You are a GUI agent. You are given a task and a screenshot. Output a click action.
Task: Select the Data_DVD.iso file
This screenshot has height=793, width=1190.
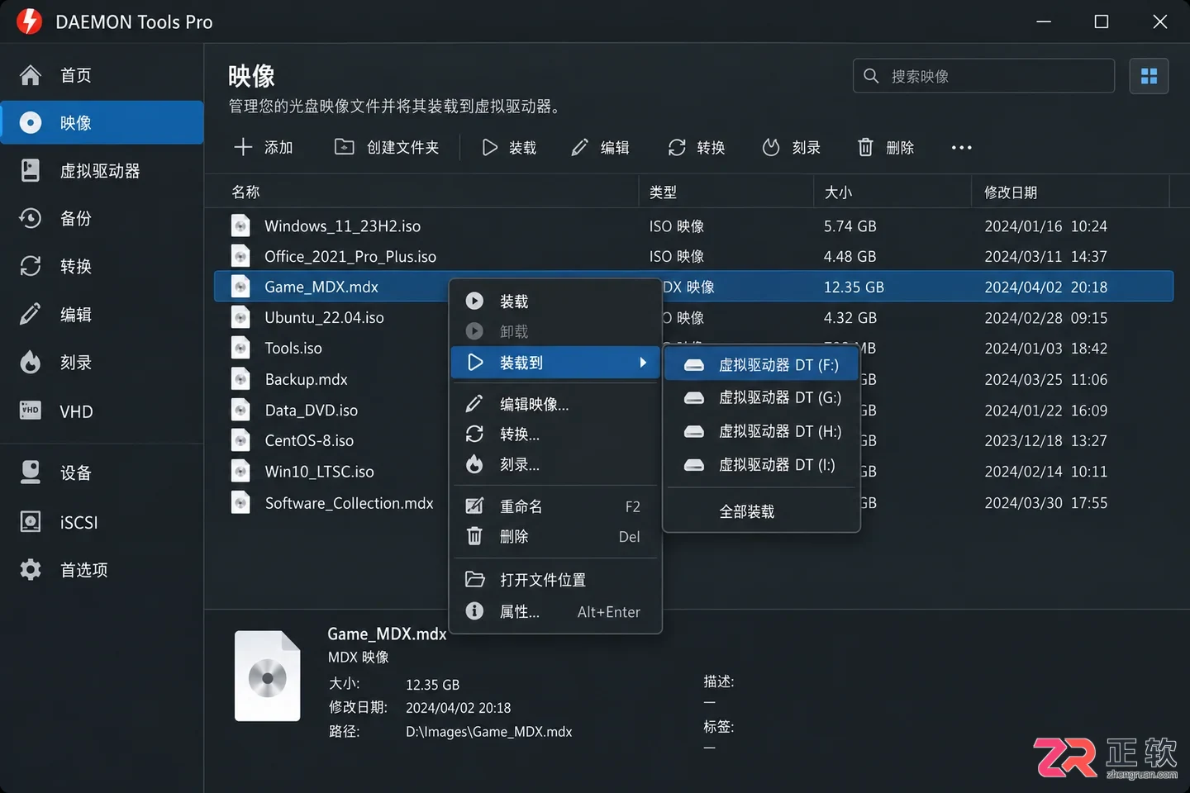tap(312, 411)
